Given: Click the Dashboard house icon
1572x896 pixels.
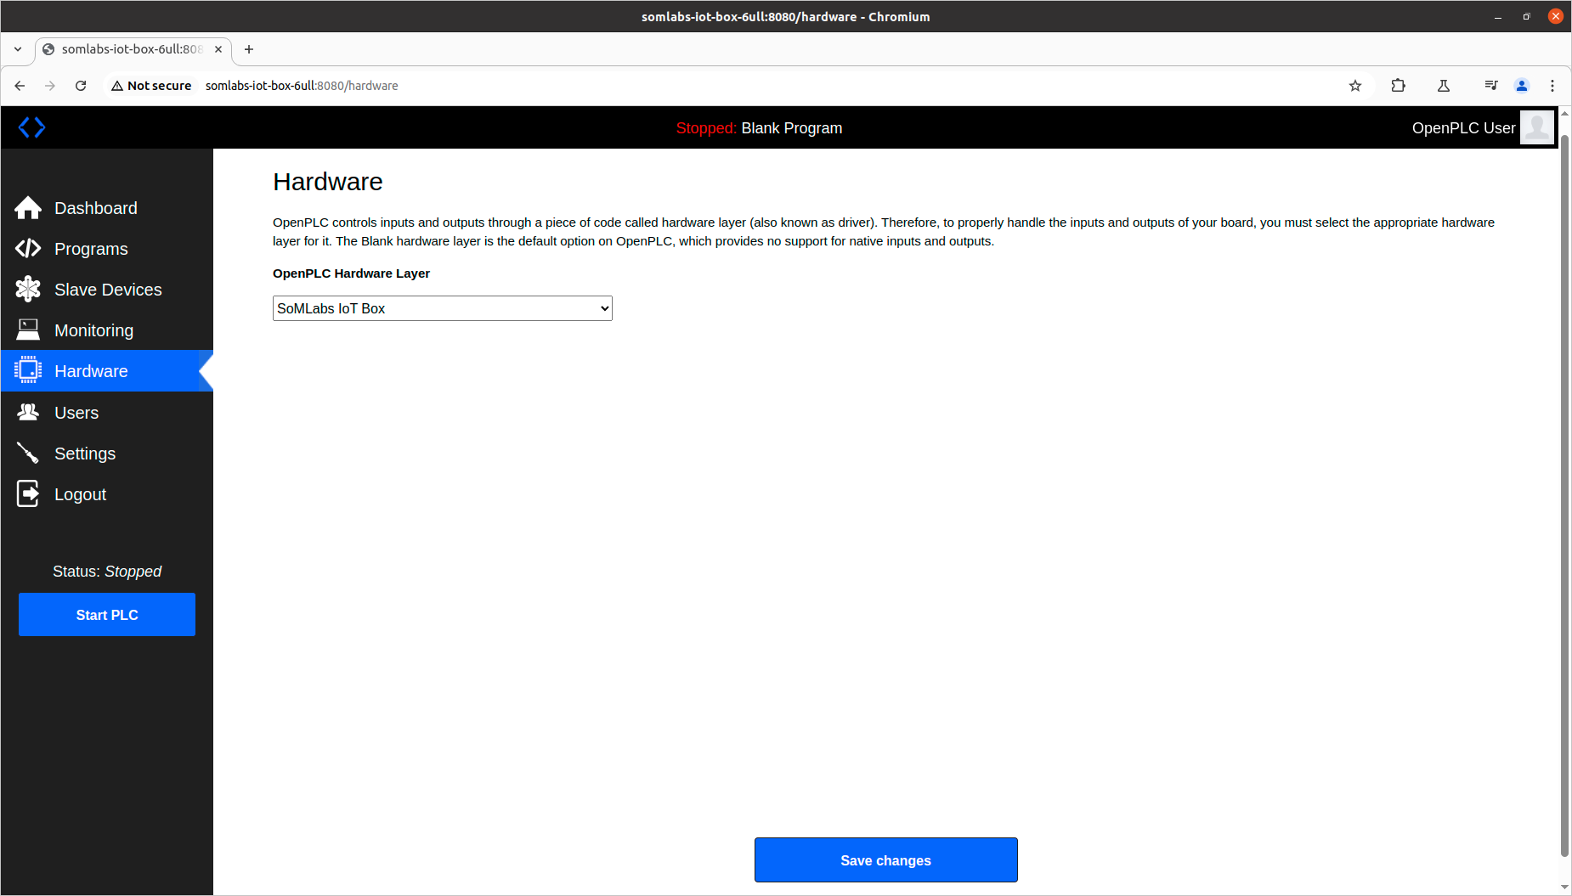Looking at the screenshot, I should (x=28, y=208).
